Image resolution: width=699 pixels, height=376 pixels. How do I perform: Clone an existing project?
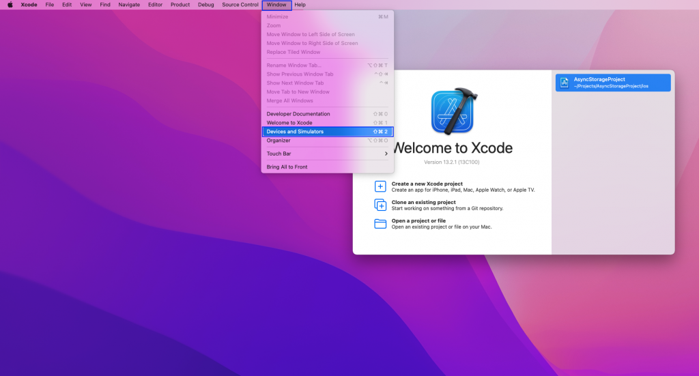click(439, 205)
